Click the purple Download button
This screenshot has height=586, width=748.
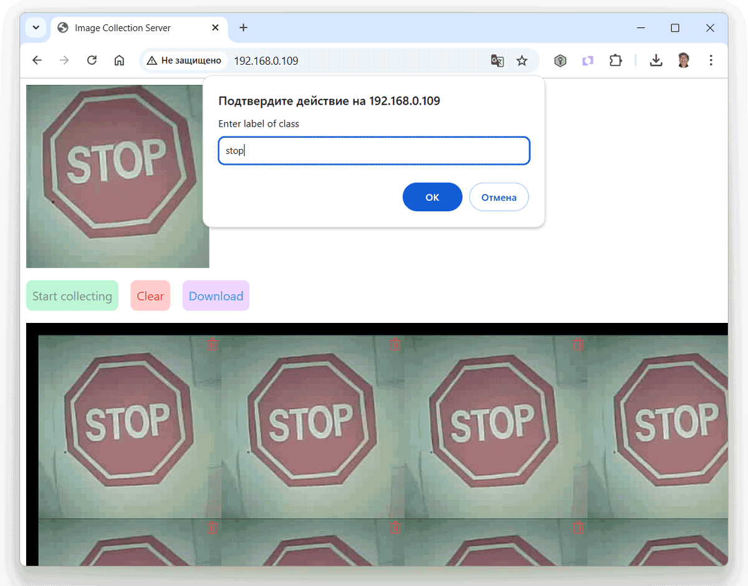tap(216, 295)
